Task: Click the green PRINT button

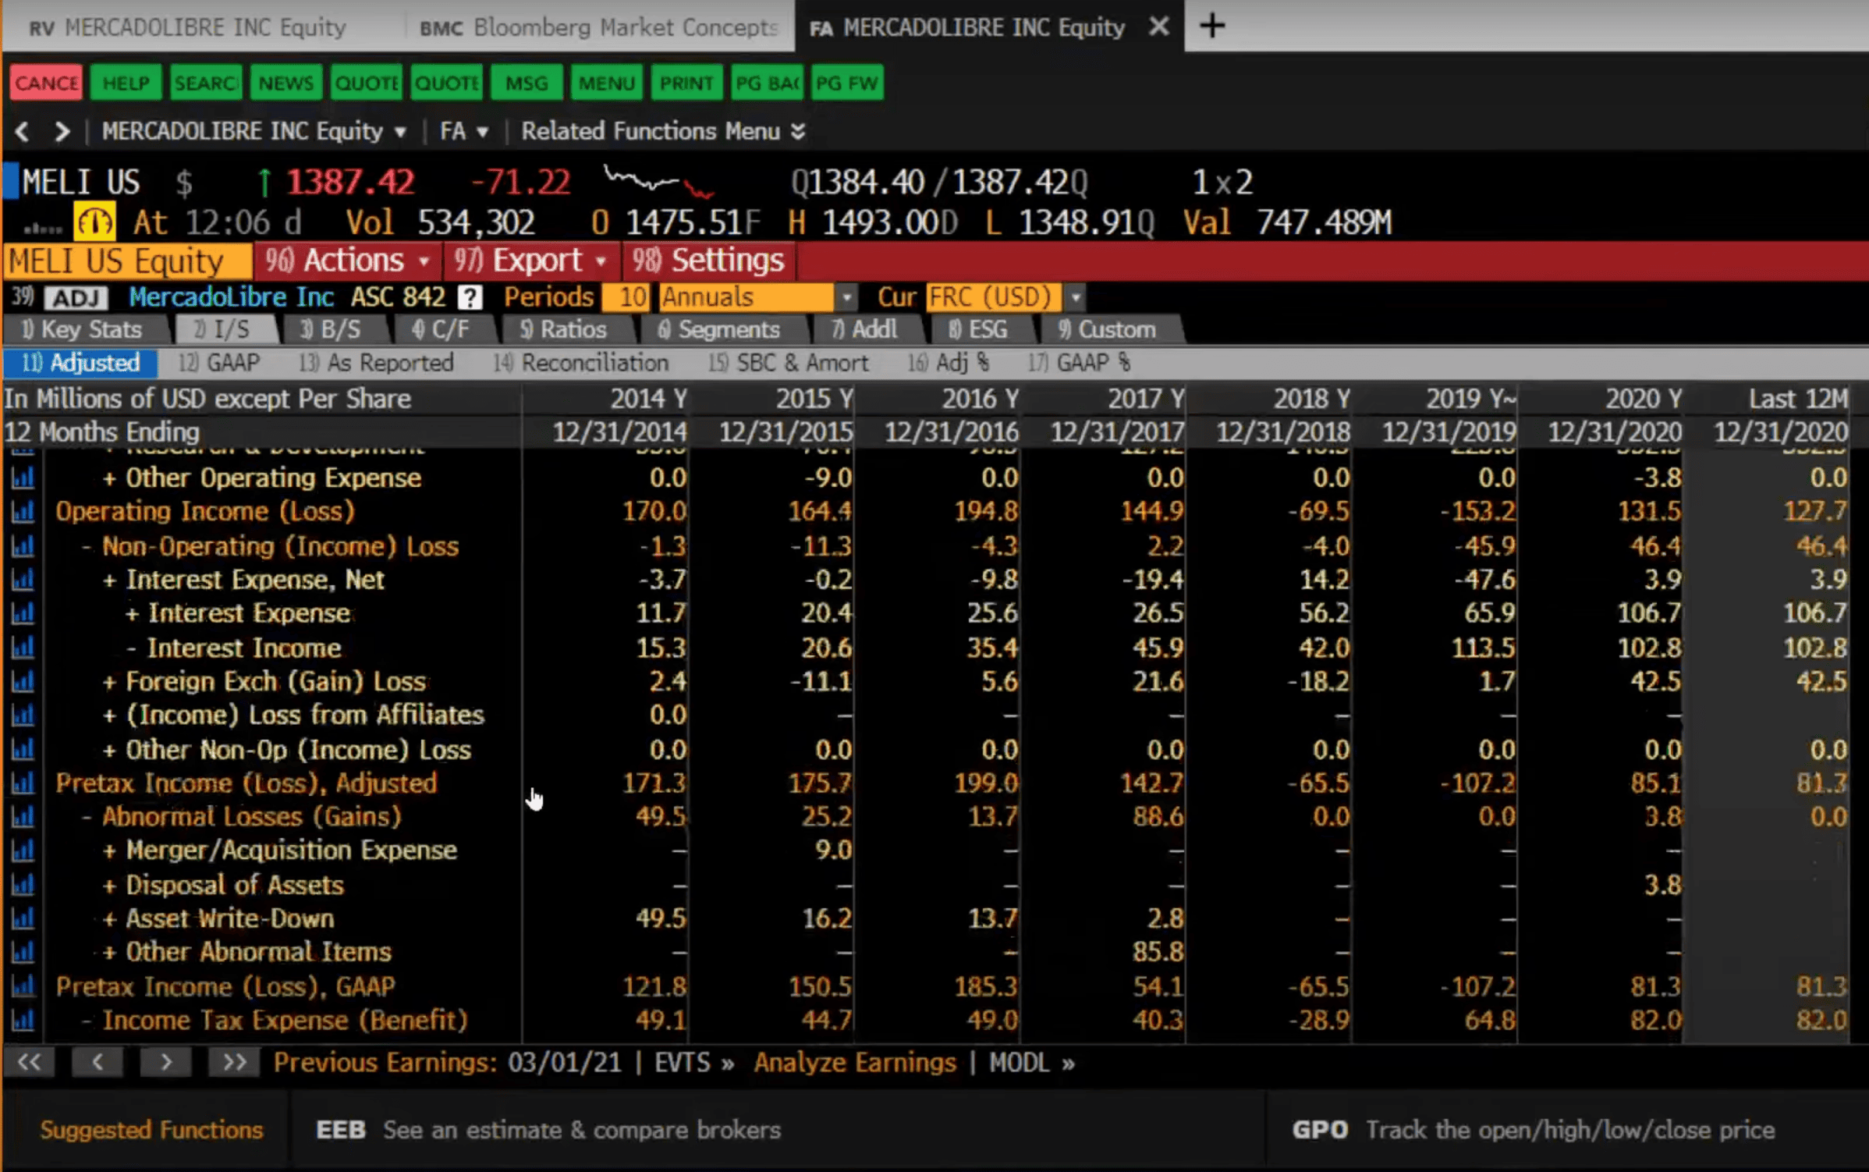Action: click(x=686, y=83)
